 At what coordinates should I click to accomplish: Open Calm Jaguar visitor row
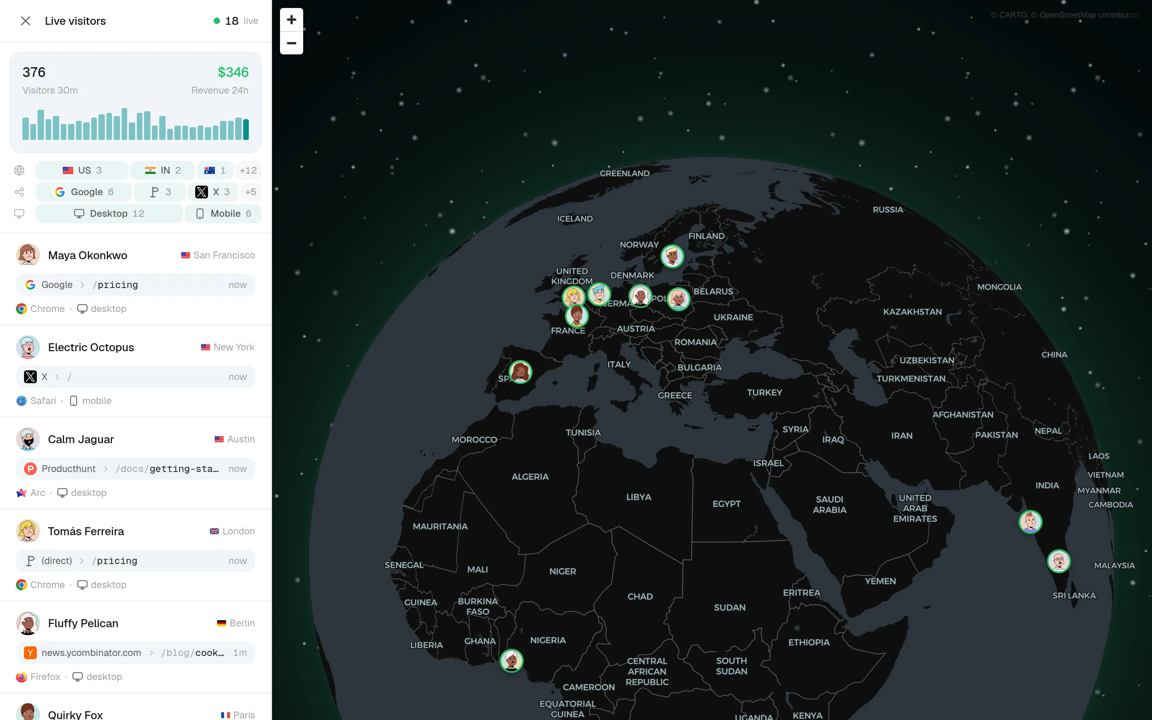[136, 463]
